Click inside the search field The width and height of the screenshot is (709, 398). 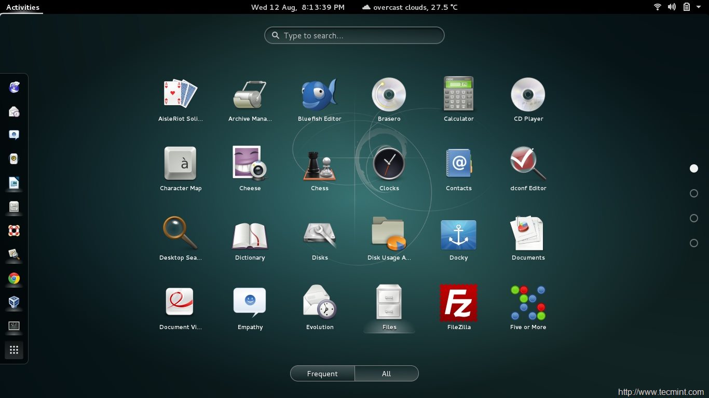pyautogui.click(x=354, y=35)
